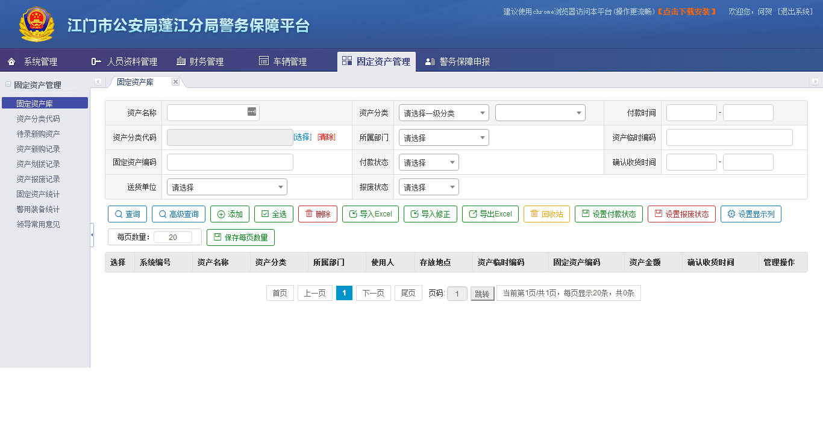The width and height of the screenshot is (823, 428).
Task: Click the 资产名称 input field
Action: (213, 113)
